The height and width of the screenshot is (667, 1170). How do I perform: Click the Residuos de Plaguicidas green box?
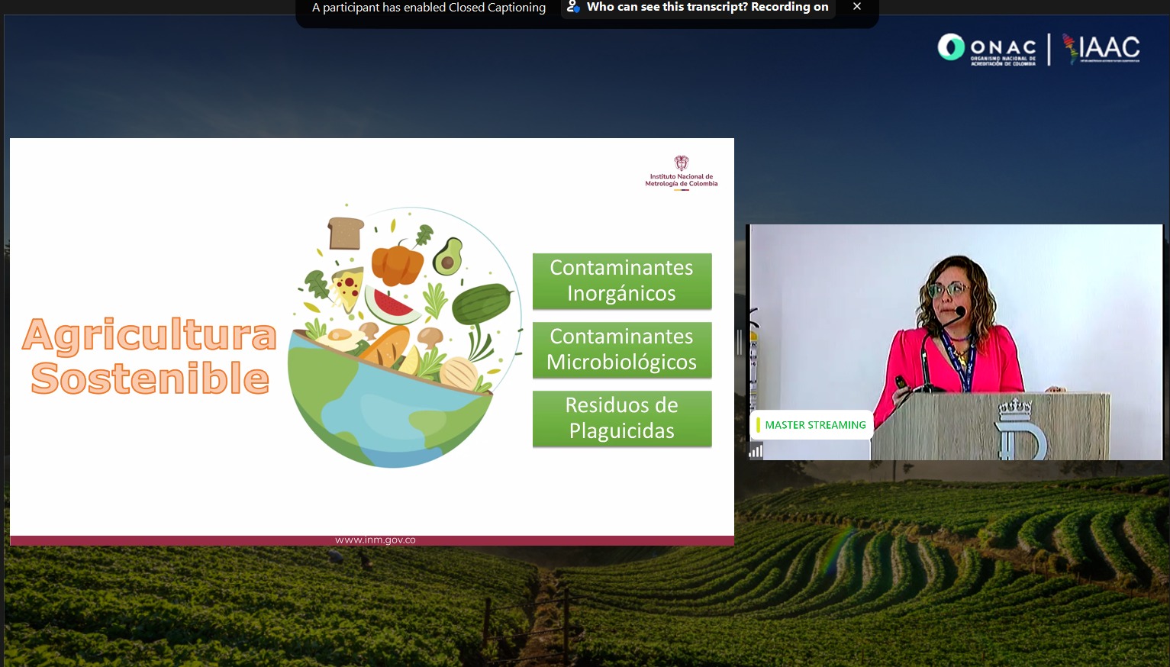[x=622, y=418]
